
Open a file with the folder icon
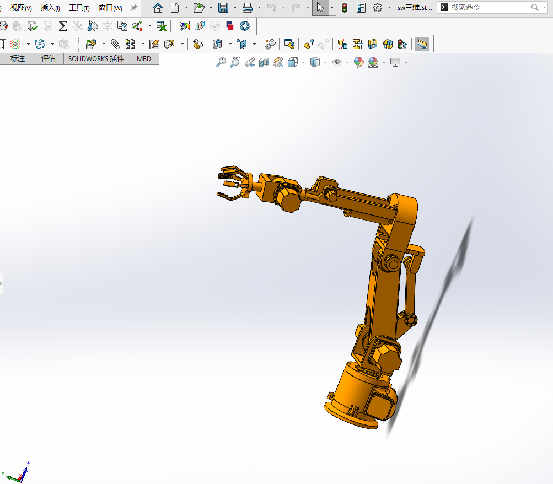coord(199,7)
